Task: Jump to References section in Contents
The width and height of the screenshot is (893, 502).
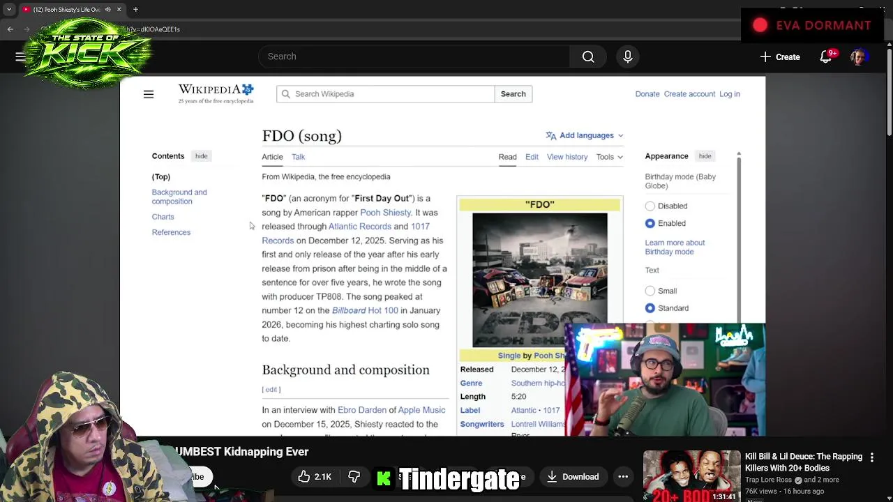Action: 171,232
